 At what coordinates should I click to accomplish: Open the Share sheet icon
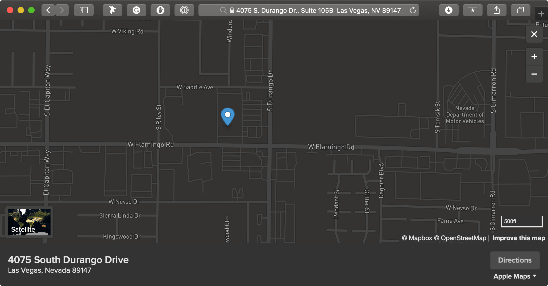(497, 10)
